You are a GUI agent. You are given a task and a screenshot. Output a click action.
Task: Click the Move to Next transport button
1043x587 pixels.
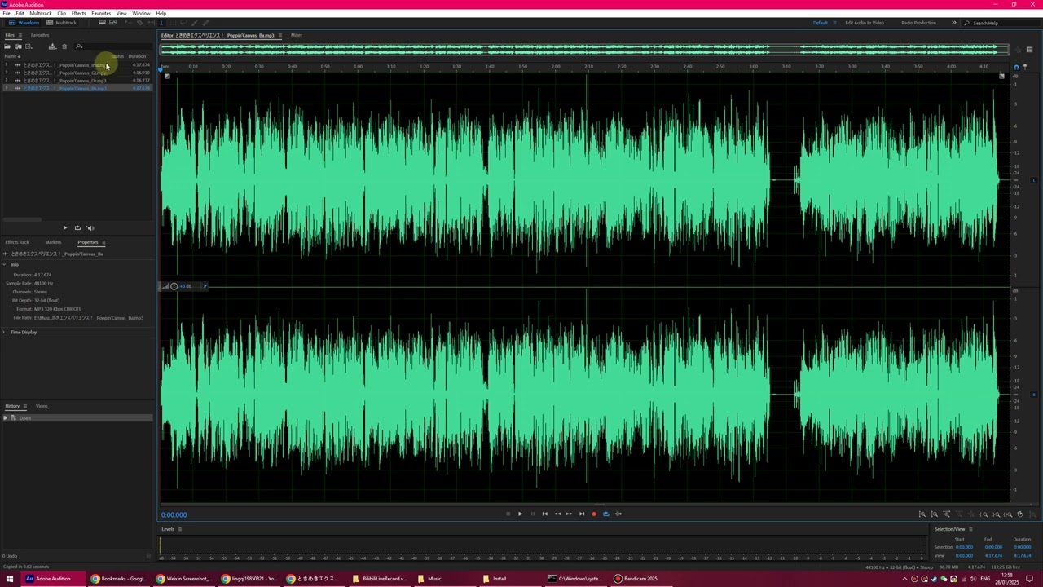(581, 514)
